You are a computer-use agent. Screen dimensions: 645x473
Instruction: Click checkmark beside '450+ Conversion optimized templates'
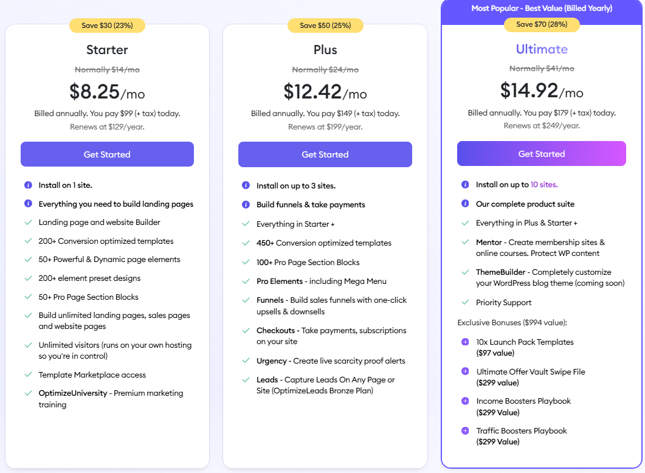246,243
